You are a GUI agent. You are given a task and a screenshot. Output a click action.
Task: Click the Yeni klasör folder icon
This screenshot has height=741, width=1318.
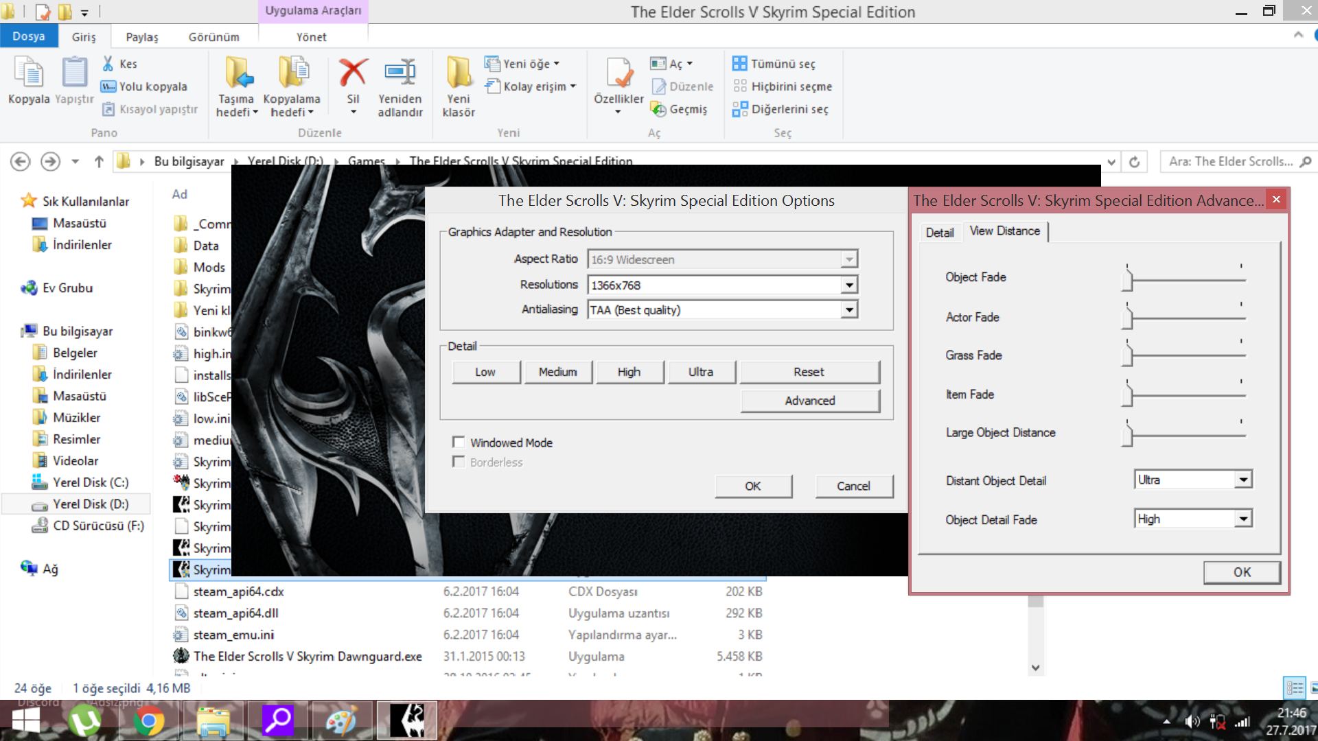pos(459,72)
